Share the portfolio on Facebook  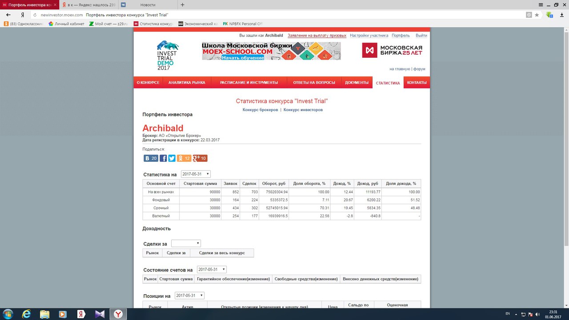163,158
